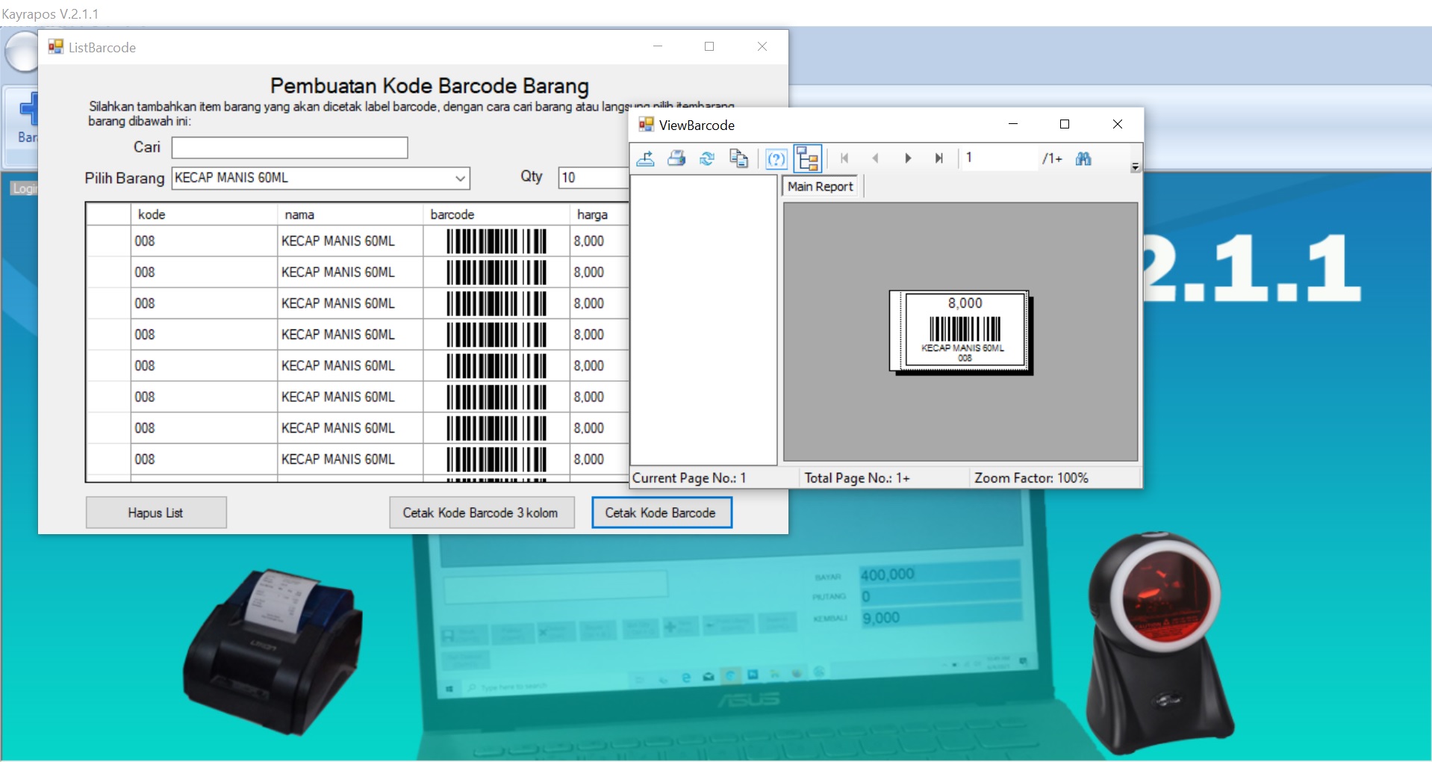Open Find Text with binoculars icon
This screenshot has width=1432, height=762.
(1083, 158)
